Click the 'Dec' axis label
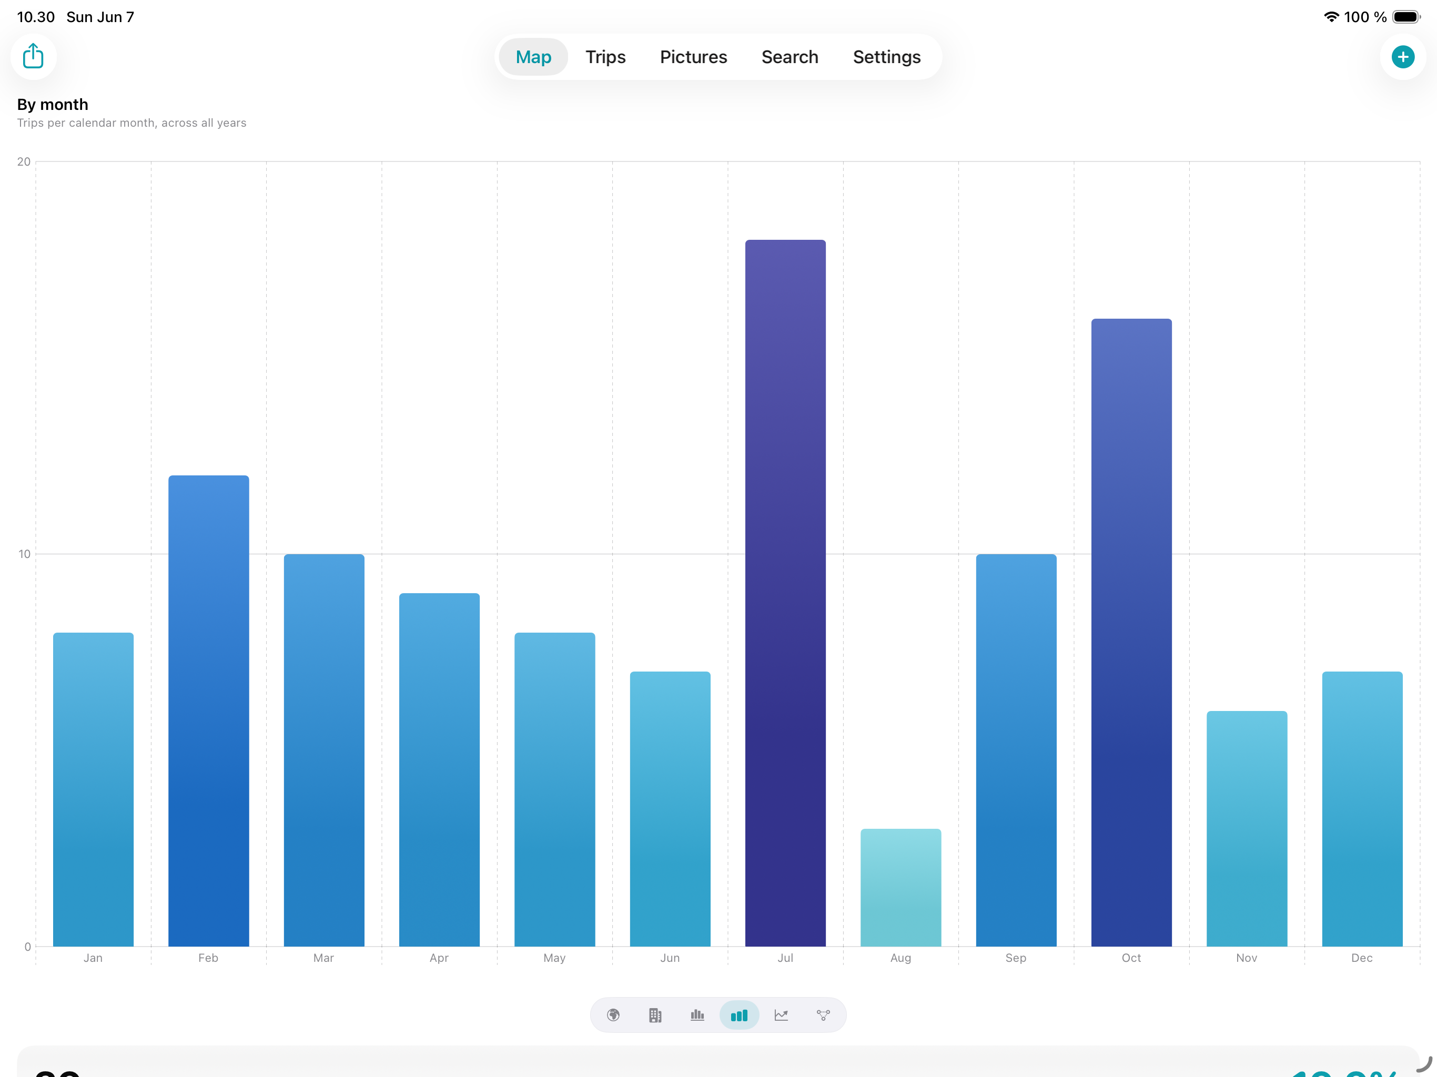Screen dimensions: 1437x1077 [x=1362, y=958]
